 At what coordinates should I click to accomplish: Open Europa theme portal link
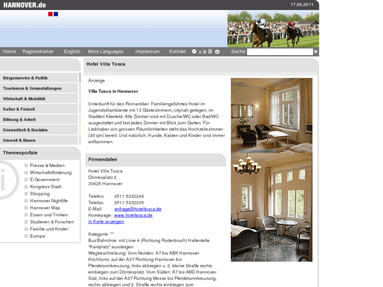tap(37, 236)
